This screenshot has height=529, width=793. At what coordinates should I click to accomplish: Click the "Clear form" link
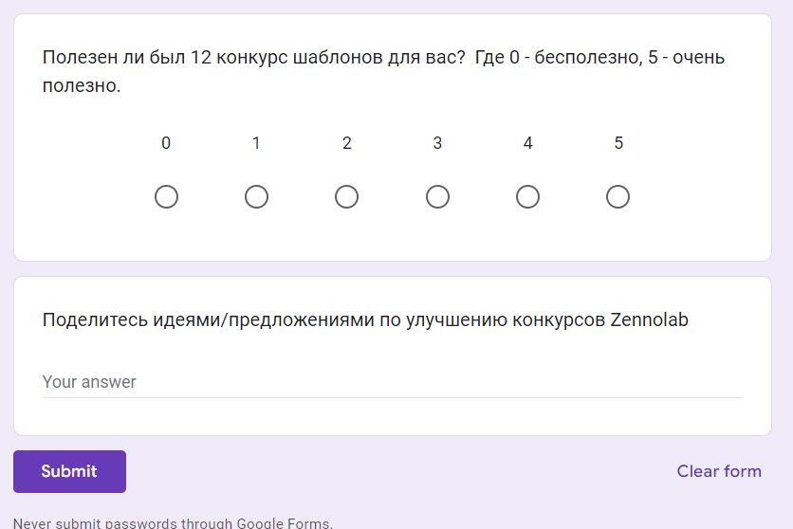pyautogui.click(x=718, y=471)
